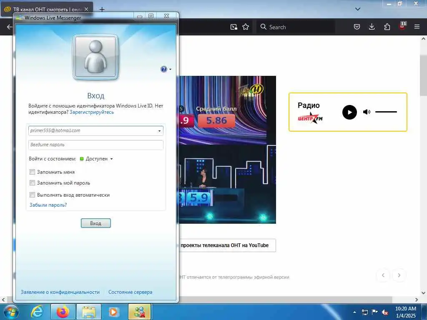The height and width of the screenshot is (320, 427).
Task: Open the clock showing 10:20 AM
Action: (405, 312)
